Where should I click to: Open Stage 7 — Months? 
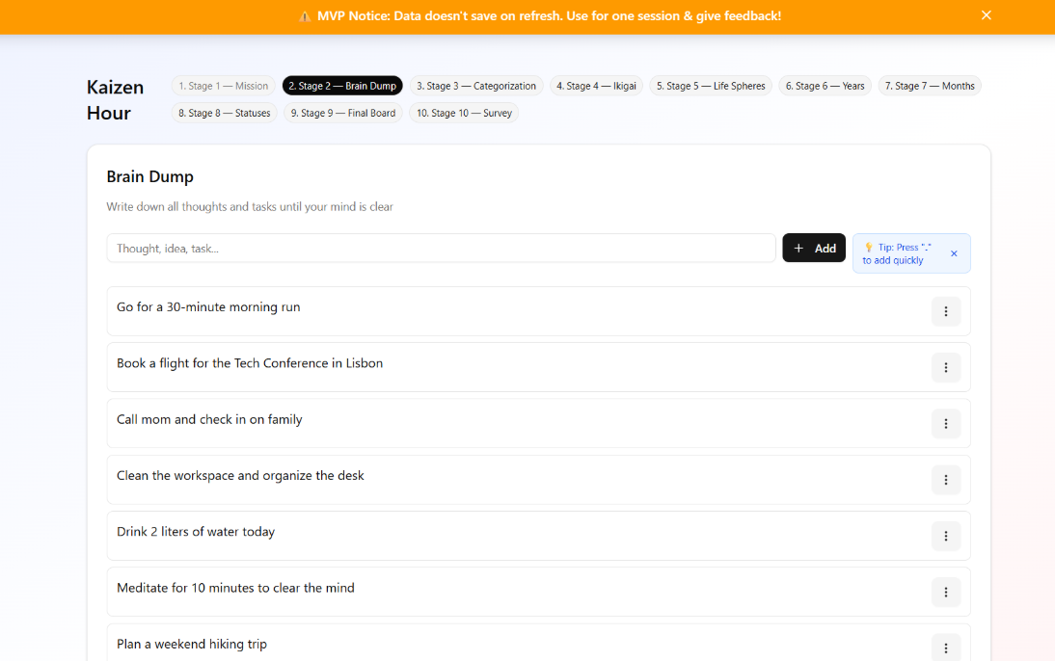point(930,85)
